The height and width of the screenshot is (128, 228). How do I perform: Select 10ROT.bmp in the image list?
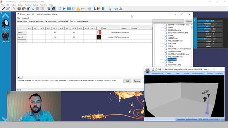pos(172,43)
